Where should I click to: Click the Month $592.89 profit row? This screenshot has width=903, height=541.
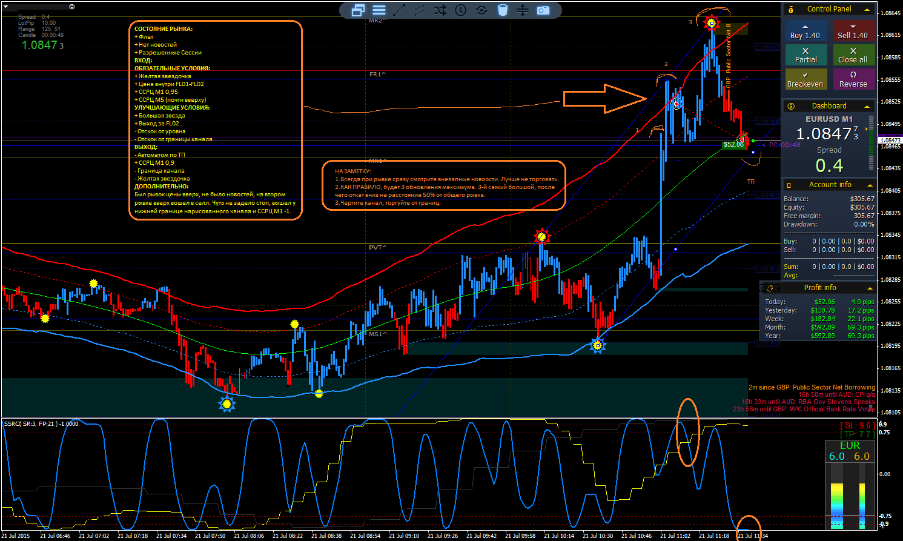click(819, 327)
